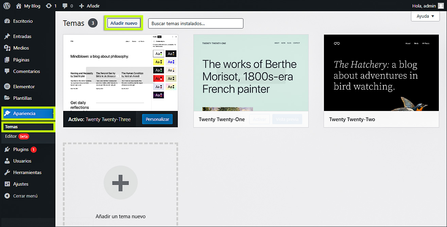
Task: Open the Editor beta submenu item
Action: click(x=11, y=136)
